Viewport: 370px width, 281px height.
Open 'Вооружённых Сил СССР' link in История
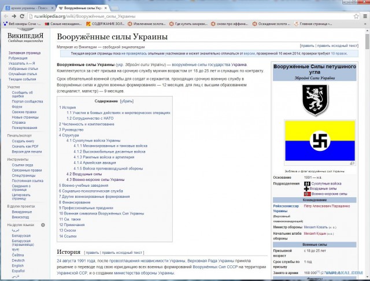tap(215, 267)
